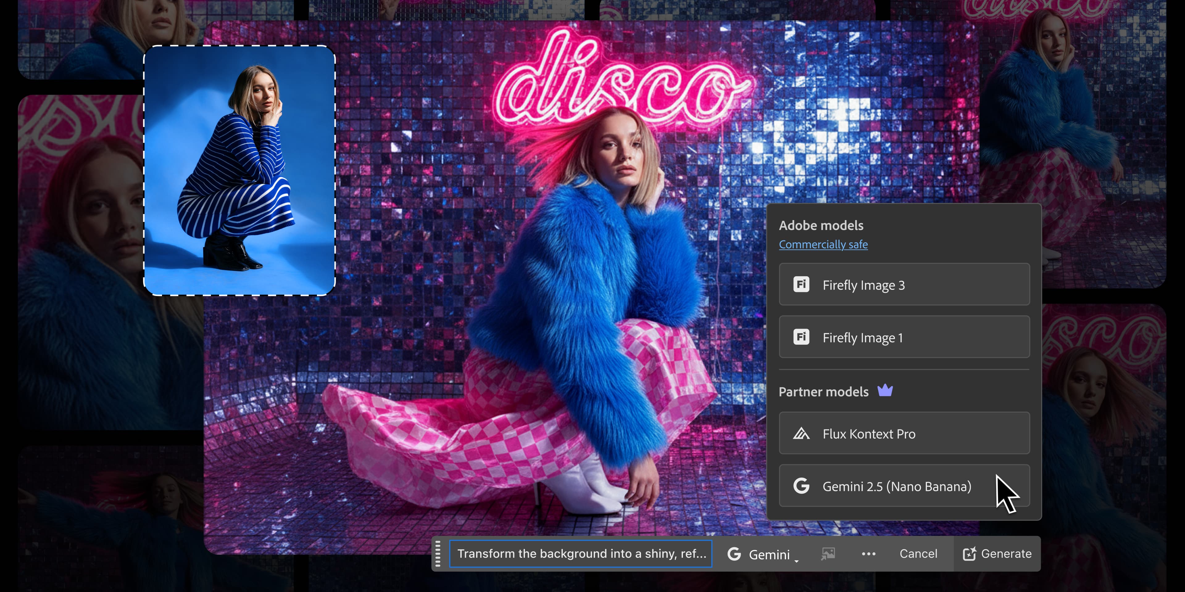
Task: Open the reference image picker icon
Action: click(x=828, y=554)
